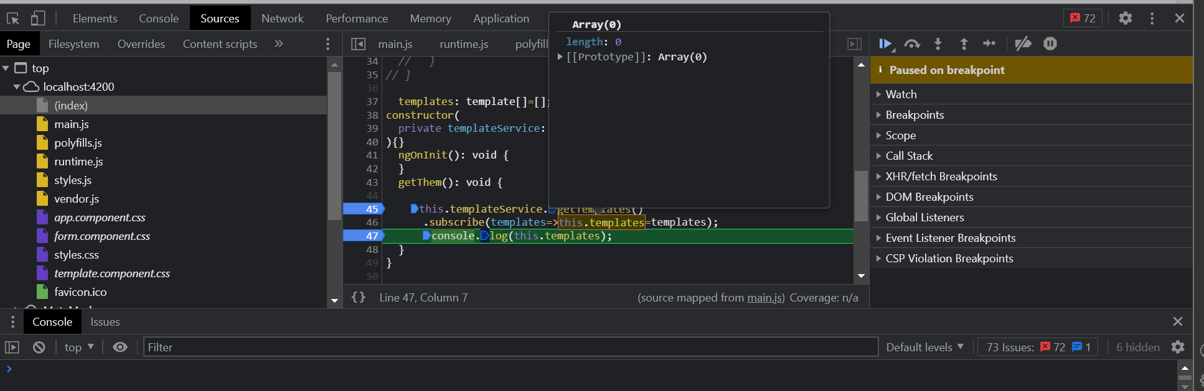Screen dimensions: 1204x391
Task: Open vendor.js in the file tree
Action: (x=77, y=198)
